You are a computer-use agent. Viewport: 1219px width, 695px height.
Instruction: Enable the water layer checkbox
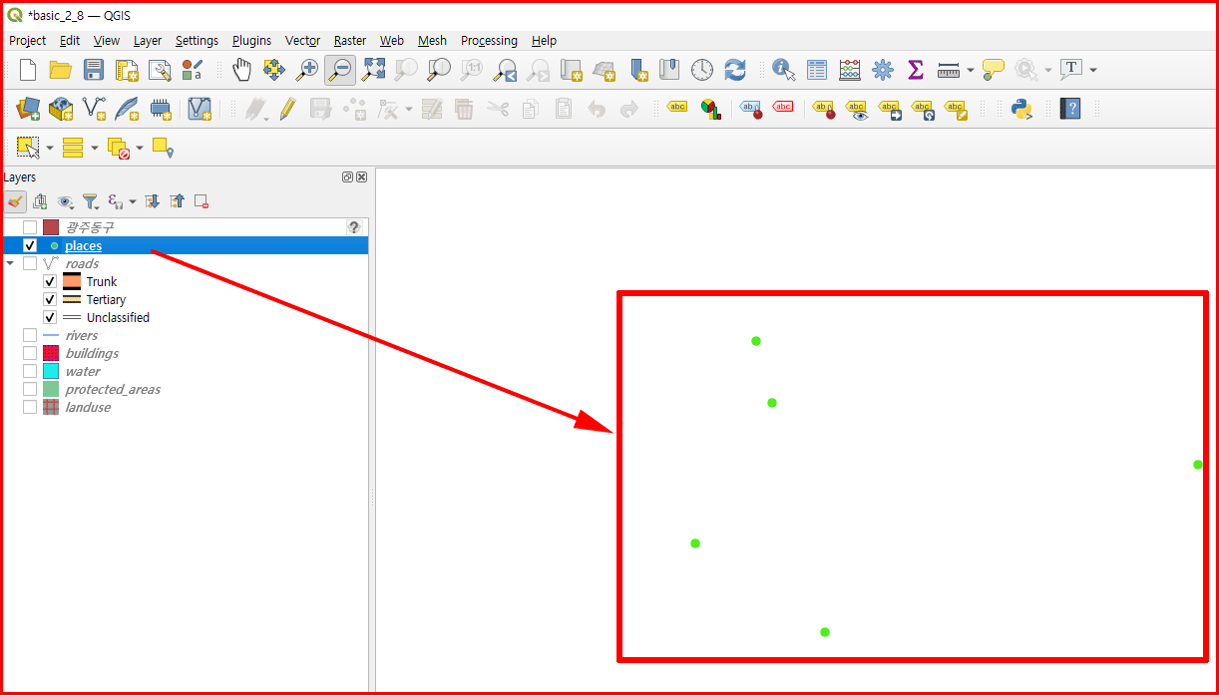point(30,371)
